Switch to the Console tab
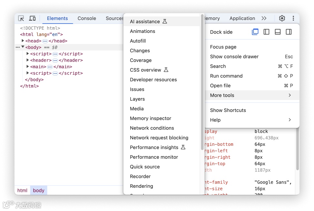314x211 pixels. 87,18
